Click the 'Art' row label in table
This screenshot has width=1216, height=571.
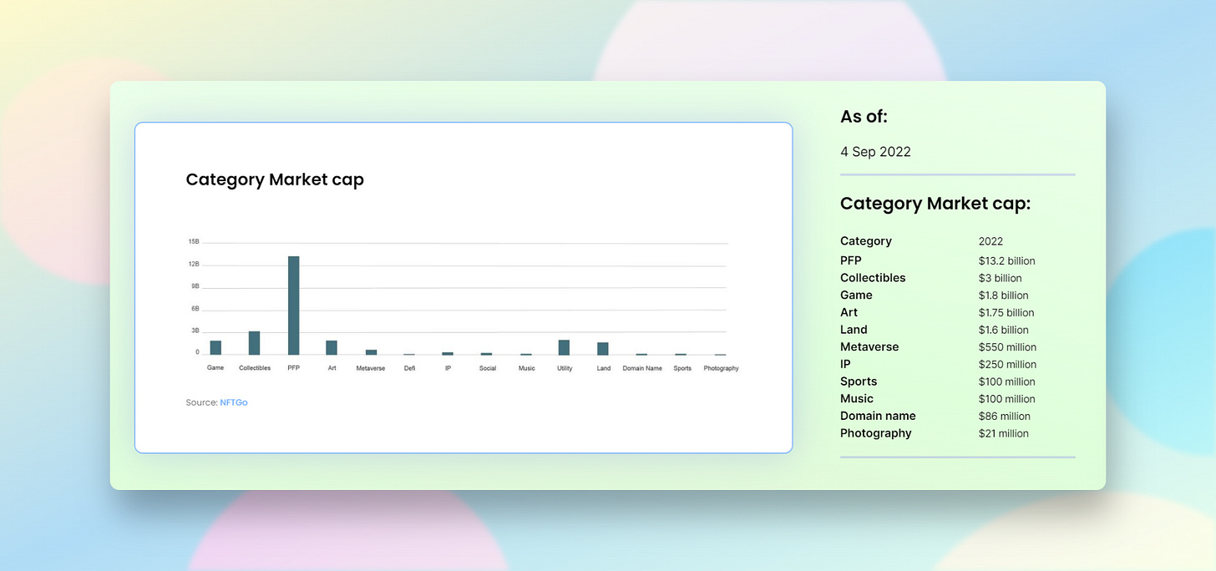(849, 312)
